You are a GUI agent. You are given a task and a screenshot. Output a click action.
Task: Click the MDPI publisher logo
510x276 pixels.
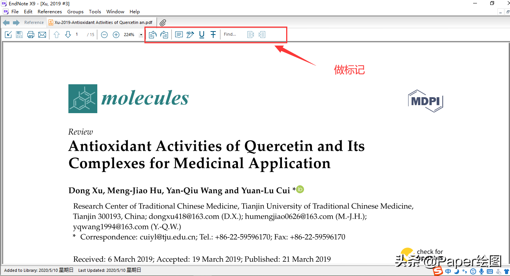click(426, 101)
